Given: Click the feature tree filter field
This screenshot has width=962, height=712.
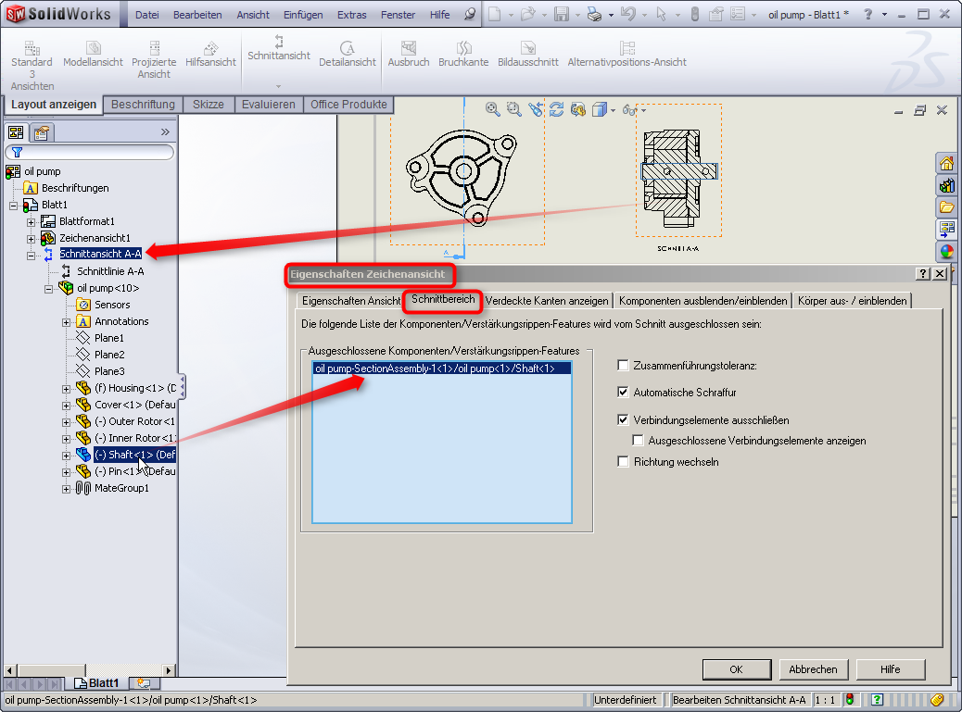Looking at the screenshot, I should coord(90,152).
